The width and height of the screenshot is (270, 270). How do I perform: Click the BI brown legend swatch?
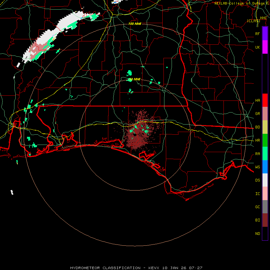tap(265, 220)
